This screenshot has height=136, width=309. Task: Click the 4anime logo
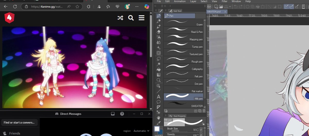tap(9, 18)
